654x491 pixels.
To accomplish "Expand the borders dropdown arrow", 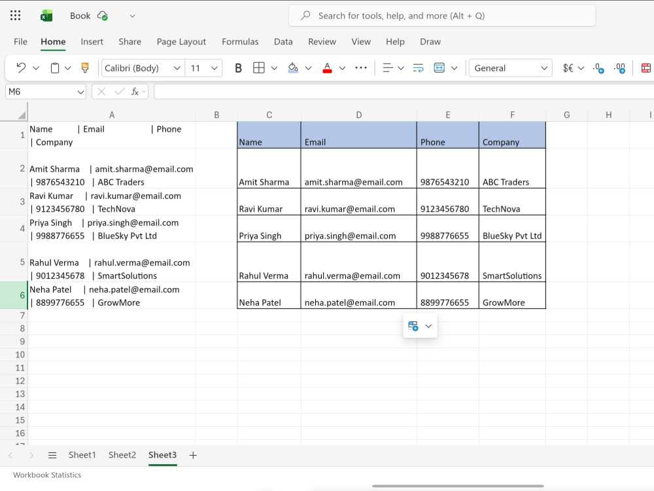I will coord(274,67).
